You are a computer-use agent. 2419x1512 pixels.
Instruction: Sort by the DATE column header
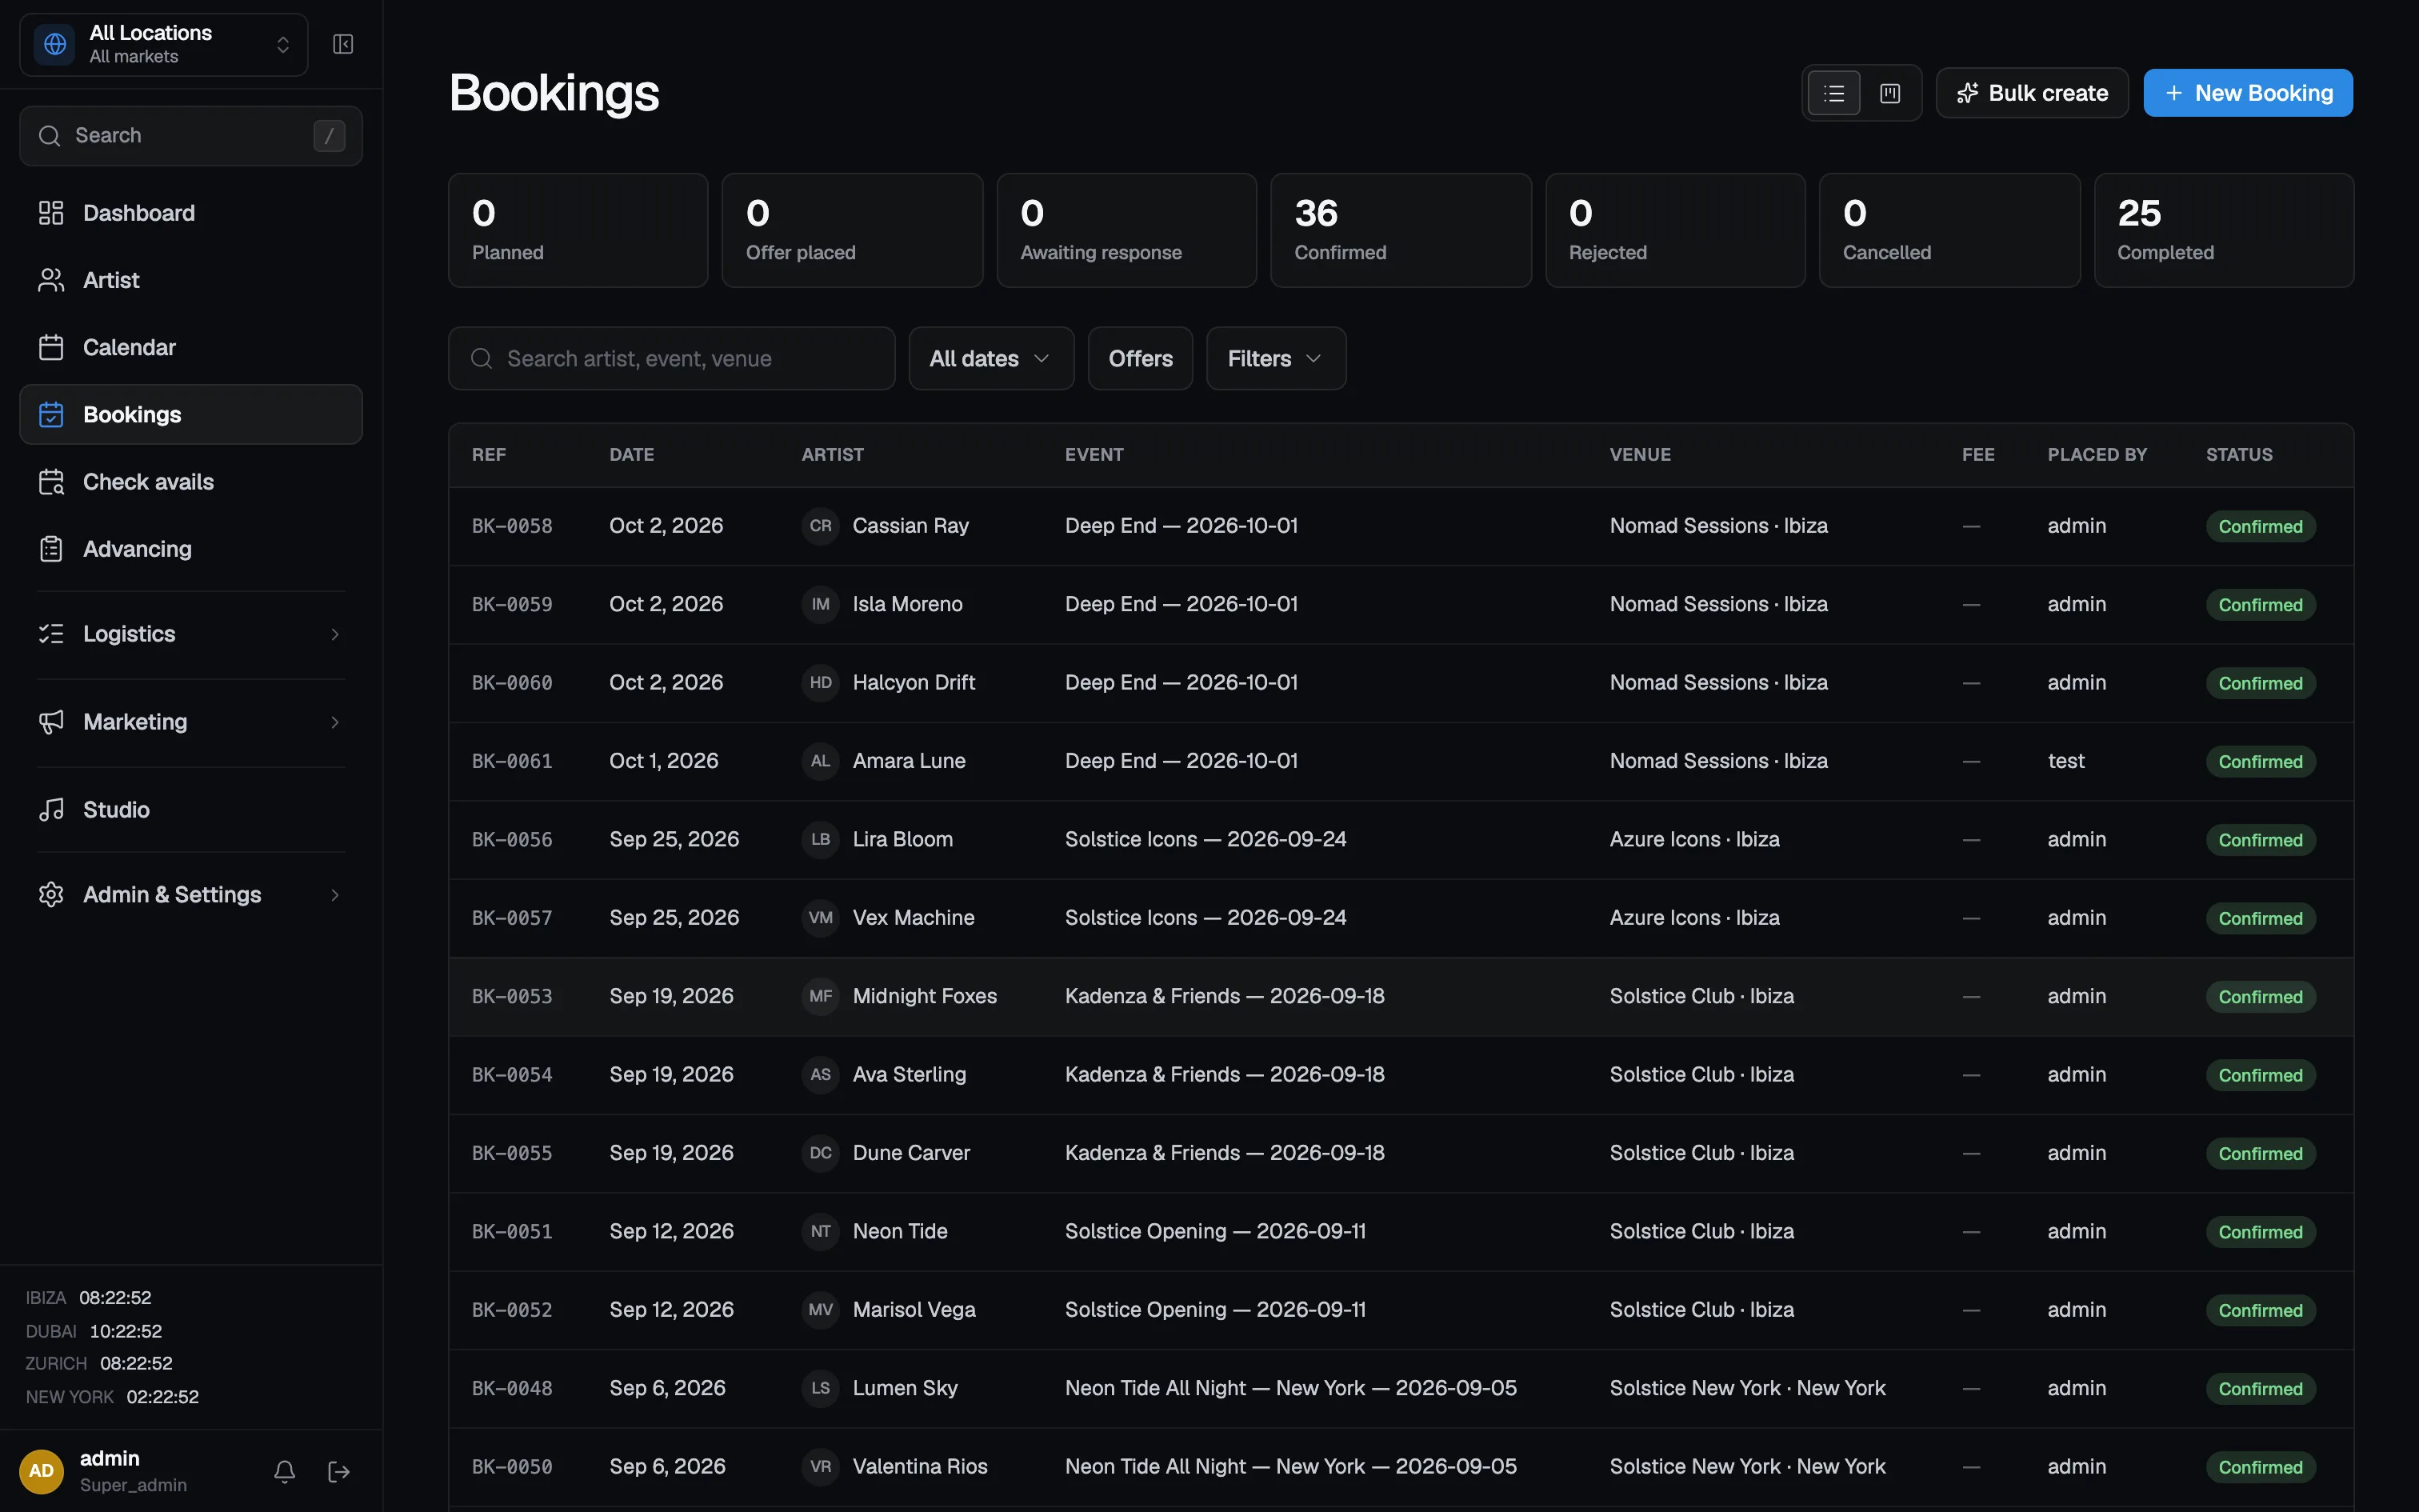click(x=632, y=455)
